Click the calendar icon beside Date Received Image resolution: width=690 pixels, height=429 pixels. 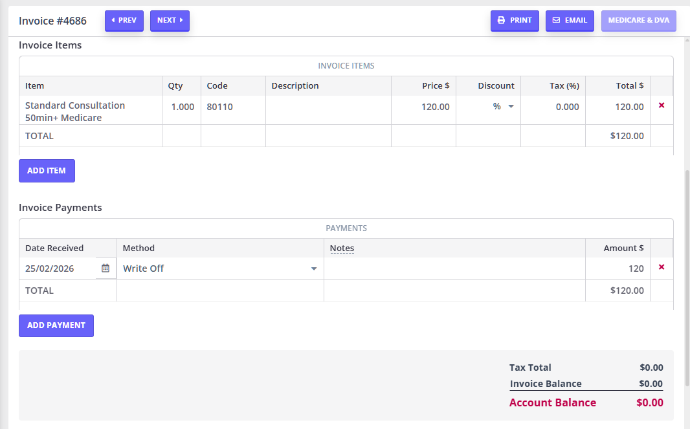[x=106, y=268]
